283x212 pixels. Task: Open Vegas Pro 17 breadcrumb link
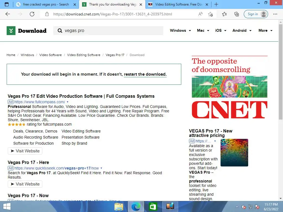(115, 55)
